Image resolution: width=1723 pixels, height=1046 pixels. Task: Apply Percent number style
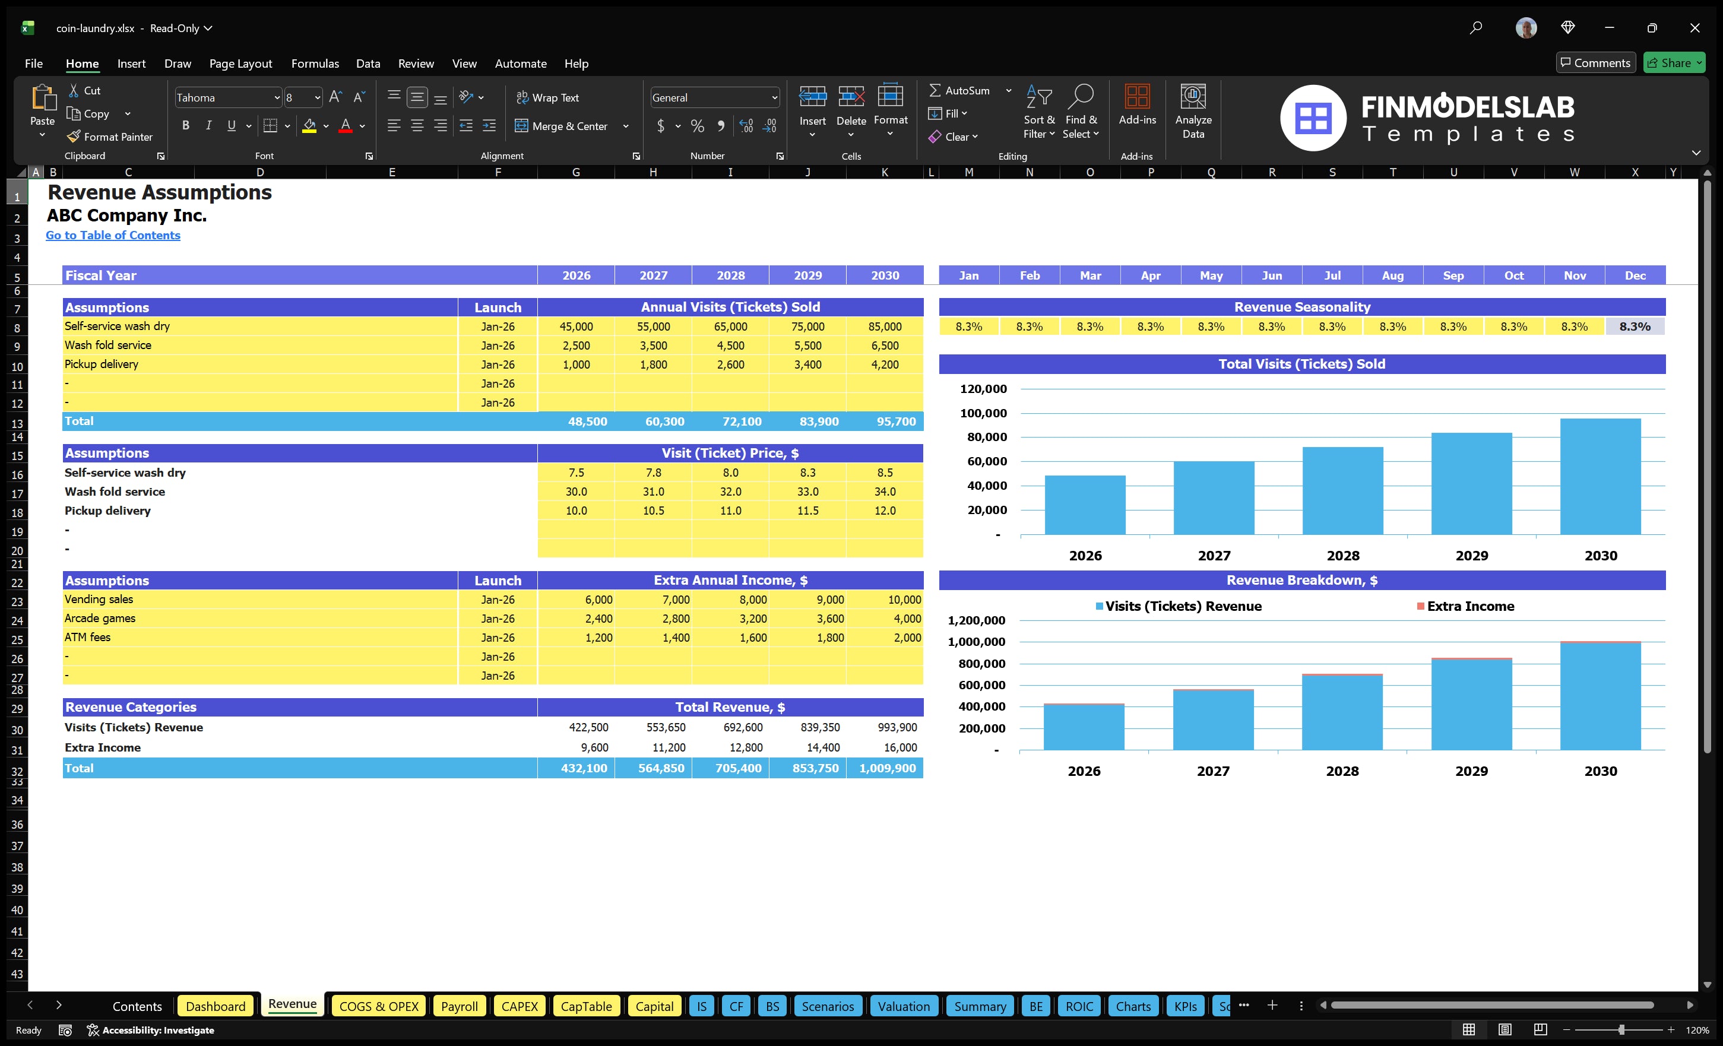(696, 126)
